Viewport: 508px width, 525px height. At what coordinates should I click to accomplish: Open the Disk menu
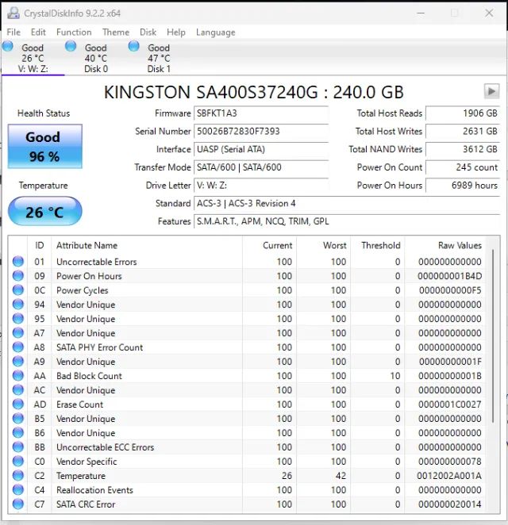coord(148,33)
